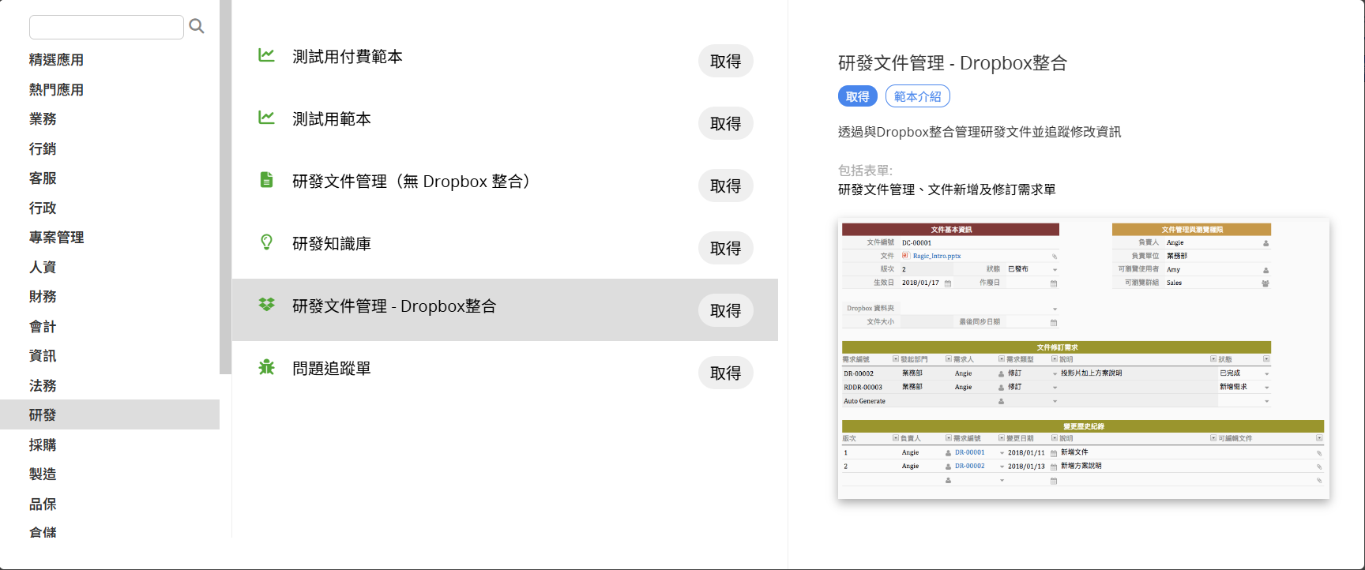Open the 專案管理 category
The height and width of the screenshot is (570, 1365).
(56, 238)
